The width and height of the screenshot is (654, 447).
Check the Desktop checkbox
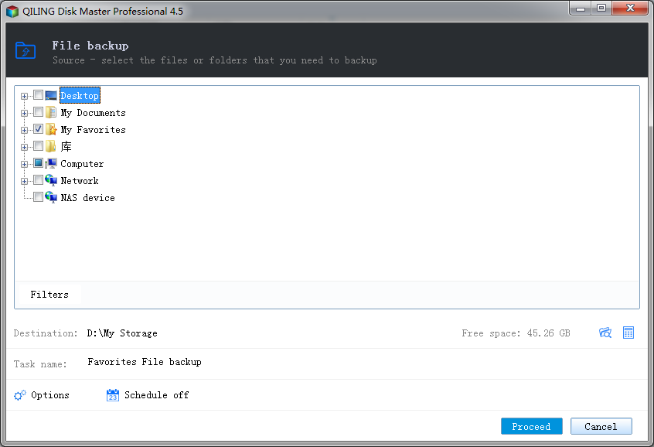[x=37, y=95]
